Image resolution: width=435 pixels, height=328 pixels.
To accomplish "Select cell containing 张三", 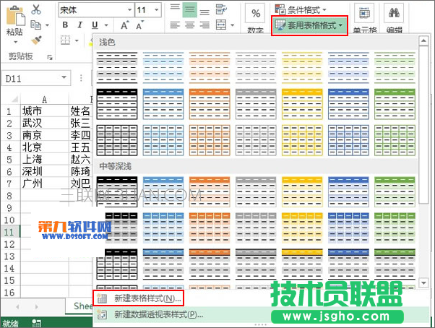I will (x=81, y=123).
